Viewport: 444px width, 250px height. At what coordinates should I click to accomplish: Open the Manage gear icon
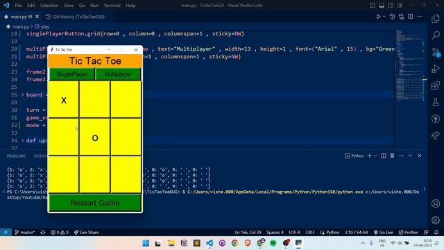tap(436, 219)
